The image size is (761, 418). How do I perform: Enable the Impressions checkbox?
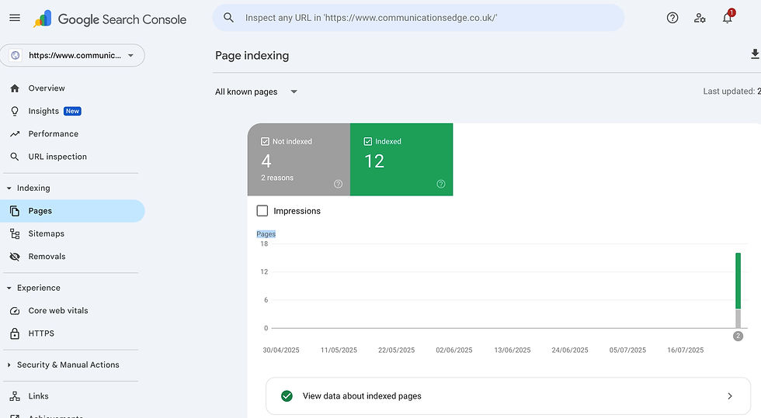click(262, 211)
